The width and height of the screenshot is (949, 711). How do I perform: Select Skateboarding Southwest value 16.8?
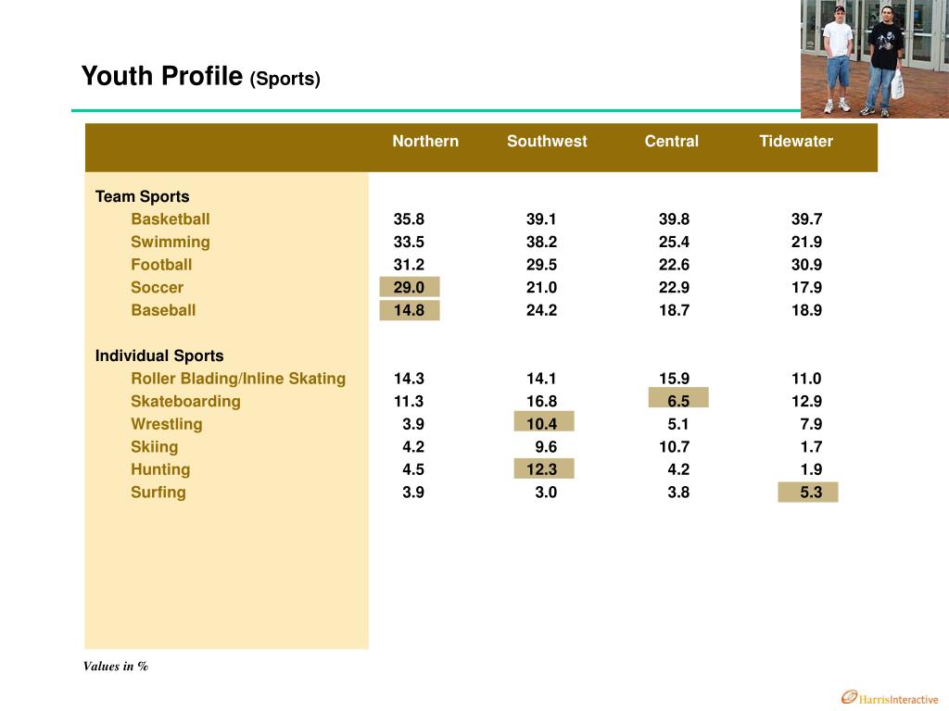pos(541,402)
